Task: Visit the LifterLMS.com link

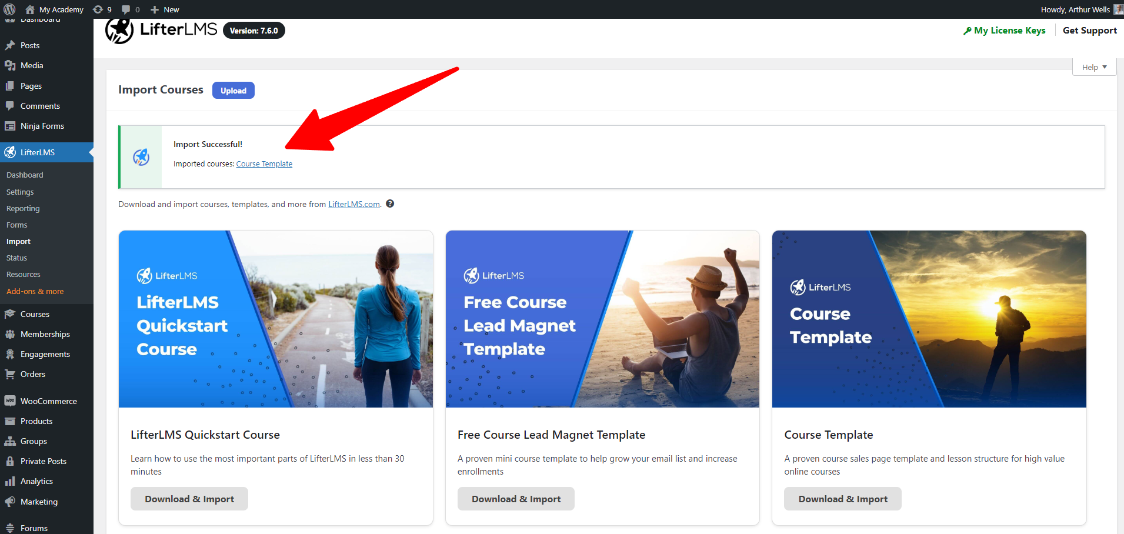Action: click(x=353, y=203)
